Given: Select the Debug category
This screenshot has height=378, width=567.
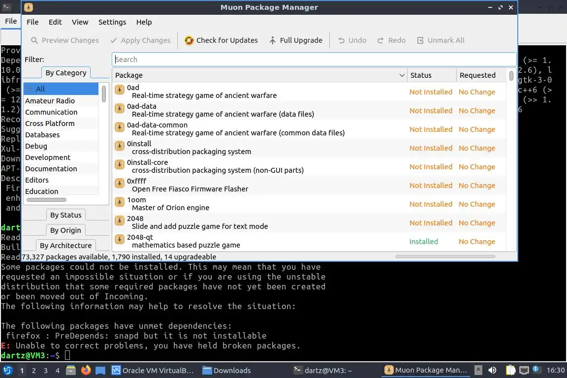Looking at the screenshot, I should coord(61,146).
